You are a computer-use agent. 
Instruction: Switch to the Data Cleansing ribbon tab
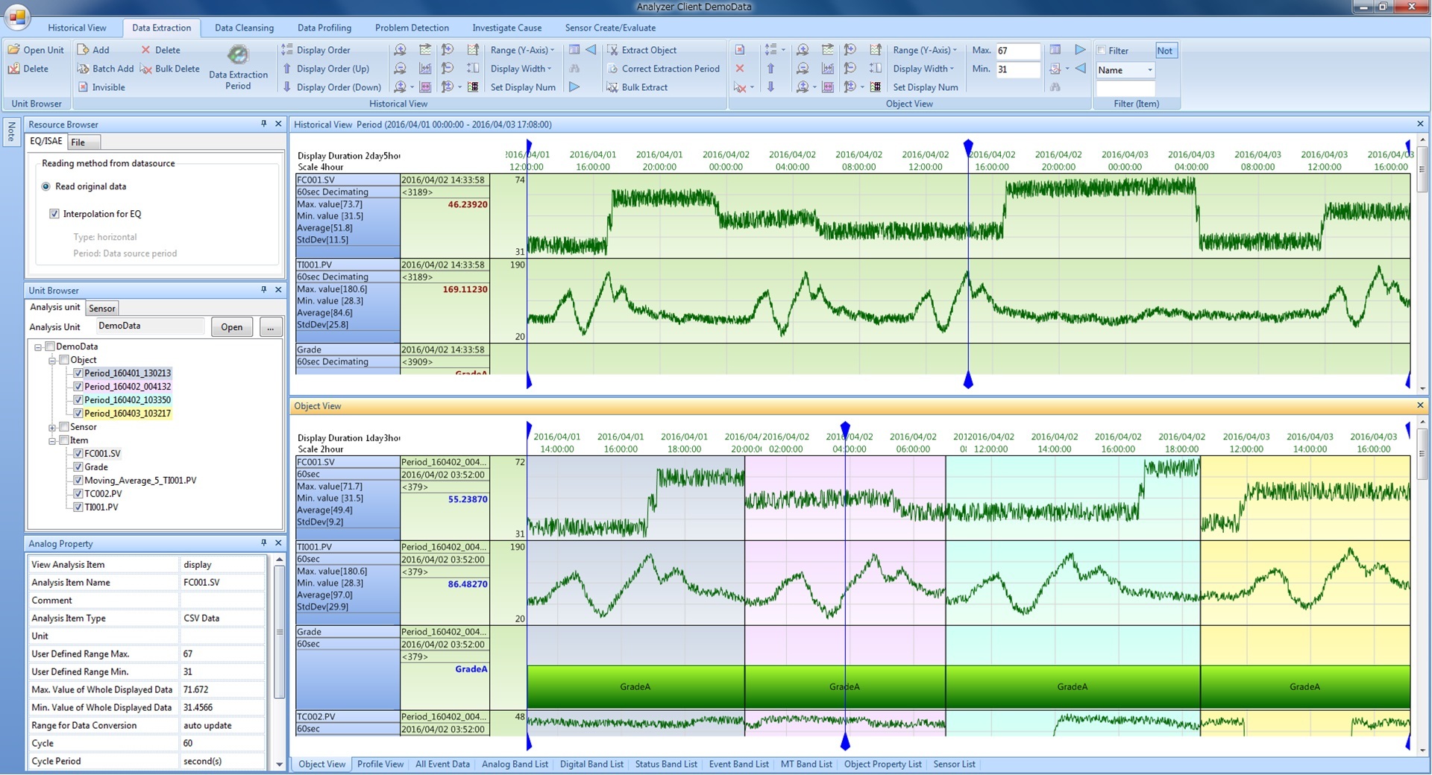click(x=244, y=28)
